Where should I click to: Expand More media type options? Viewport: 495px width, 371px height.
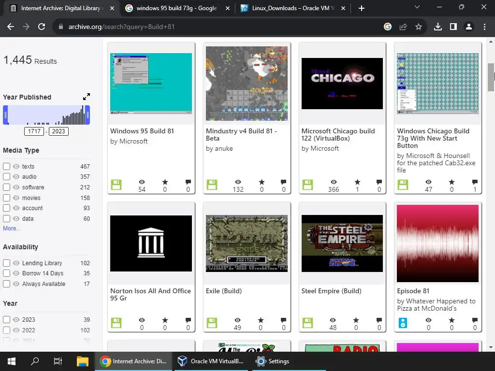[x=12, y=228]
